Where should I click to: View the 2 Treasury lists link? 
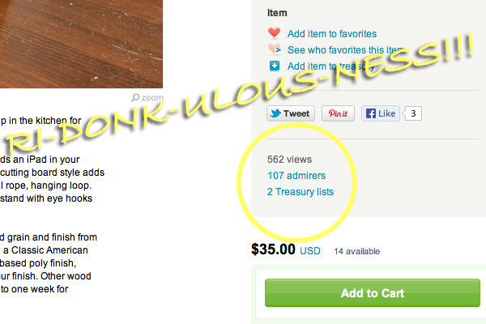click(x=301, y=192)
